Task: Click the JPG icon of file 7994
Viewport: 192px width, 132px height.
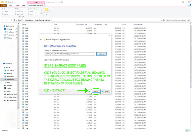Action: pos(23,128)
